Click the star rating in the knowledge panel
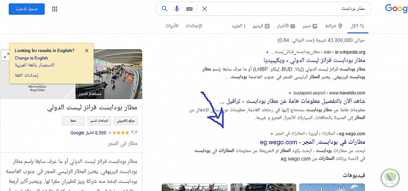This screenshot has width=408, height=191. point(118,133)
